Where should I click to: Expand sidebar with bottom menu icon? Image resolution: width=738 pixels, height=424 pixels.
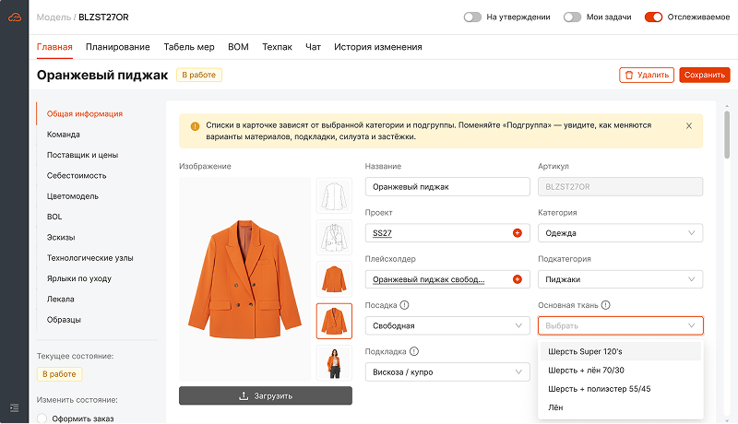(15, 408)
